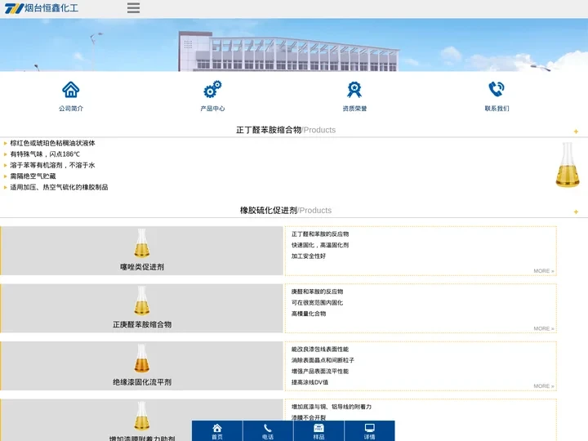Screen dimensions: 588x441
Task: Click MORE in the 绝缘漆固化流平剂 row
Action: pyautogui.click(x=544, y=385)
